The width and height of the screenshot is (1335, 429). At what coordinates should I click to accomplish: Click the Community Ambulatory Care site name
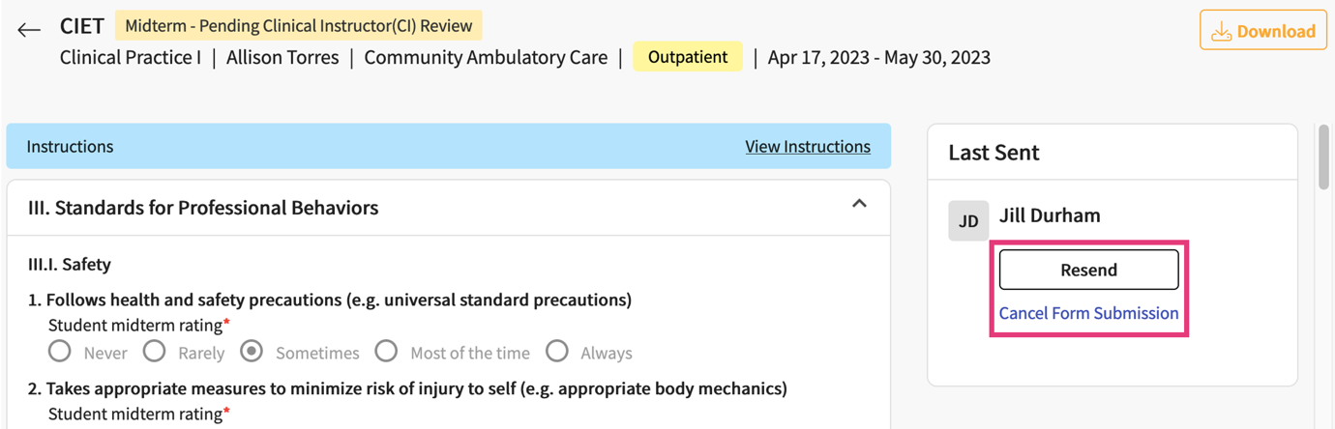[x=486, y=58]
